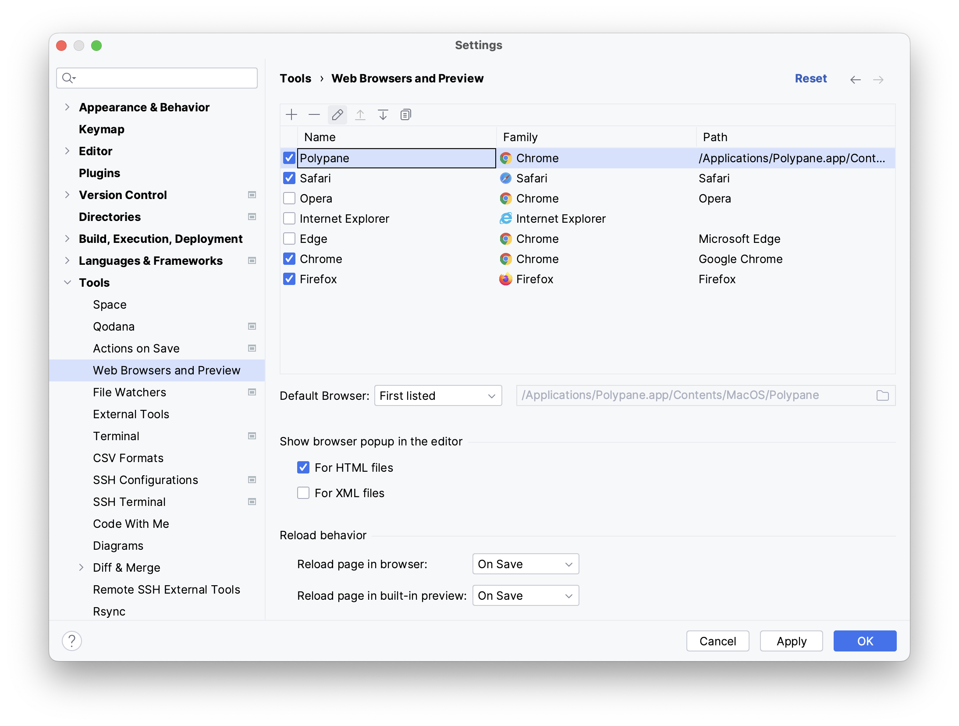Click the Edit pencil icon
This screenshot has height=726, width=959.
337,115
